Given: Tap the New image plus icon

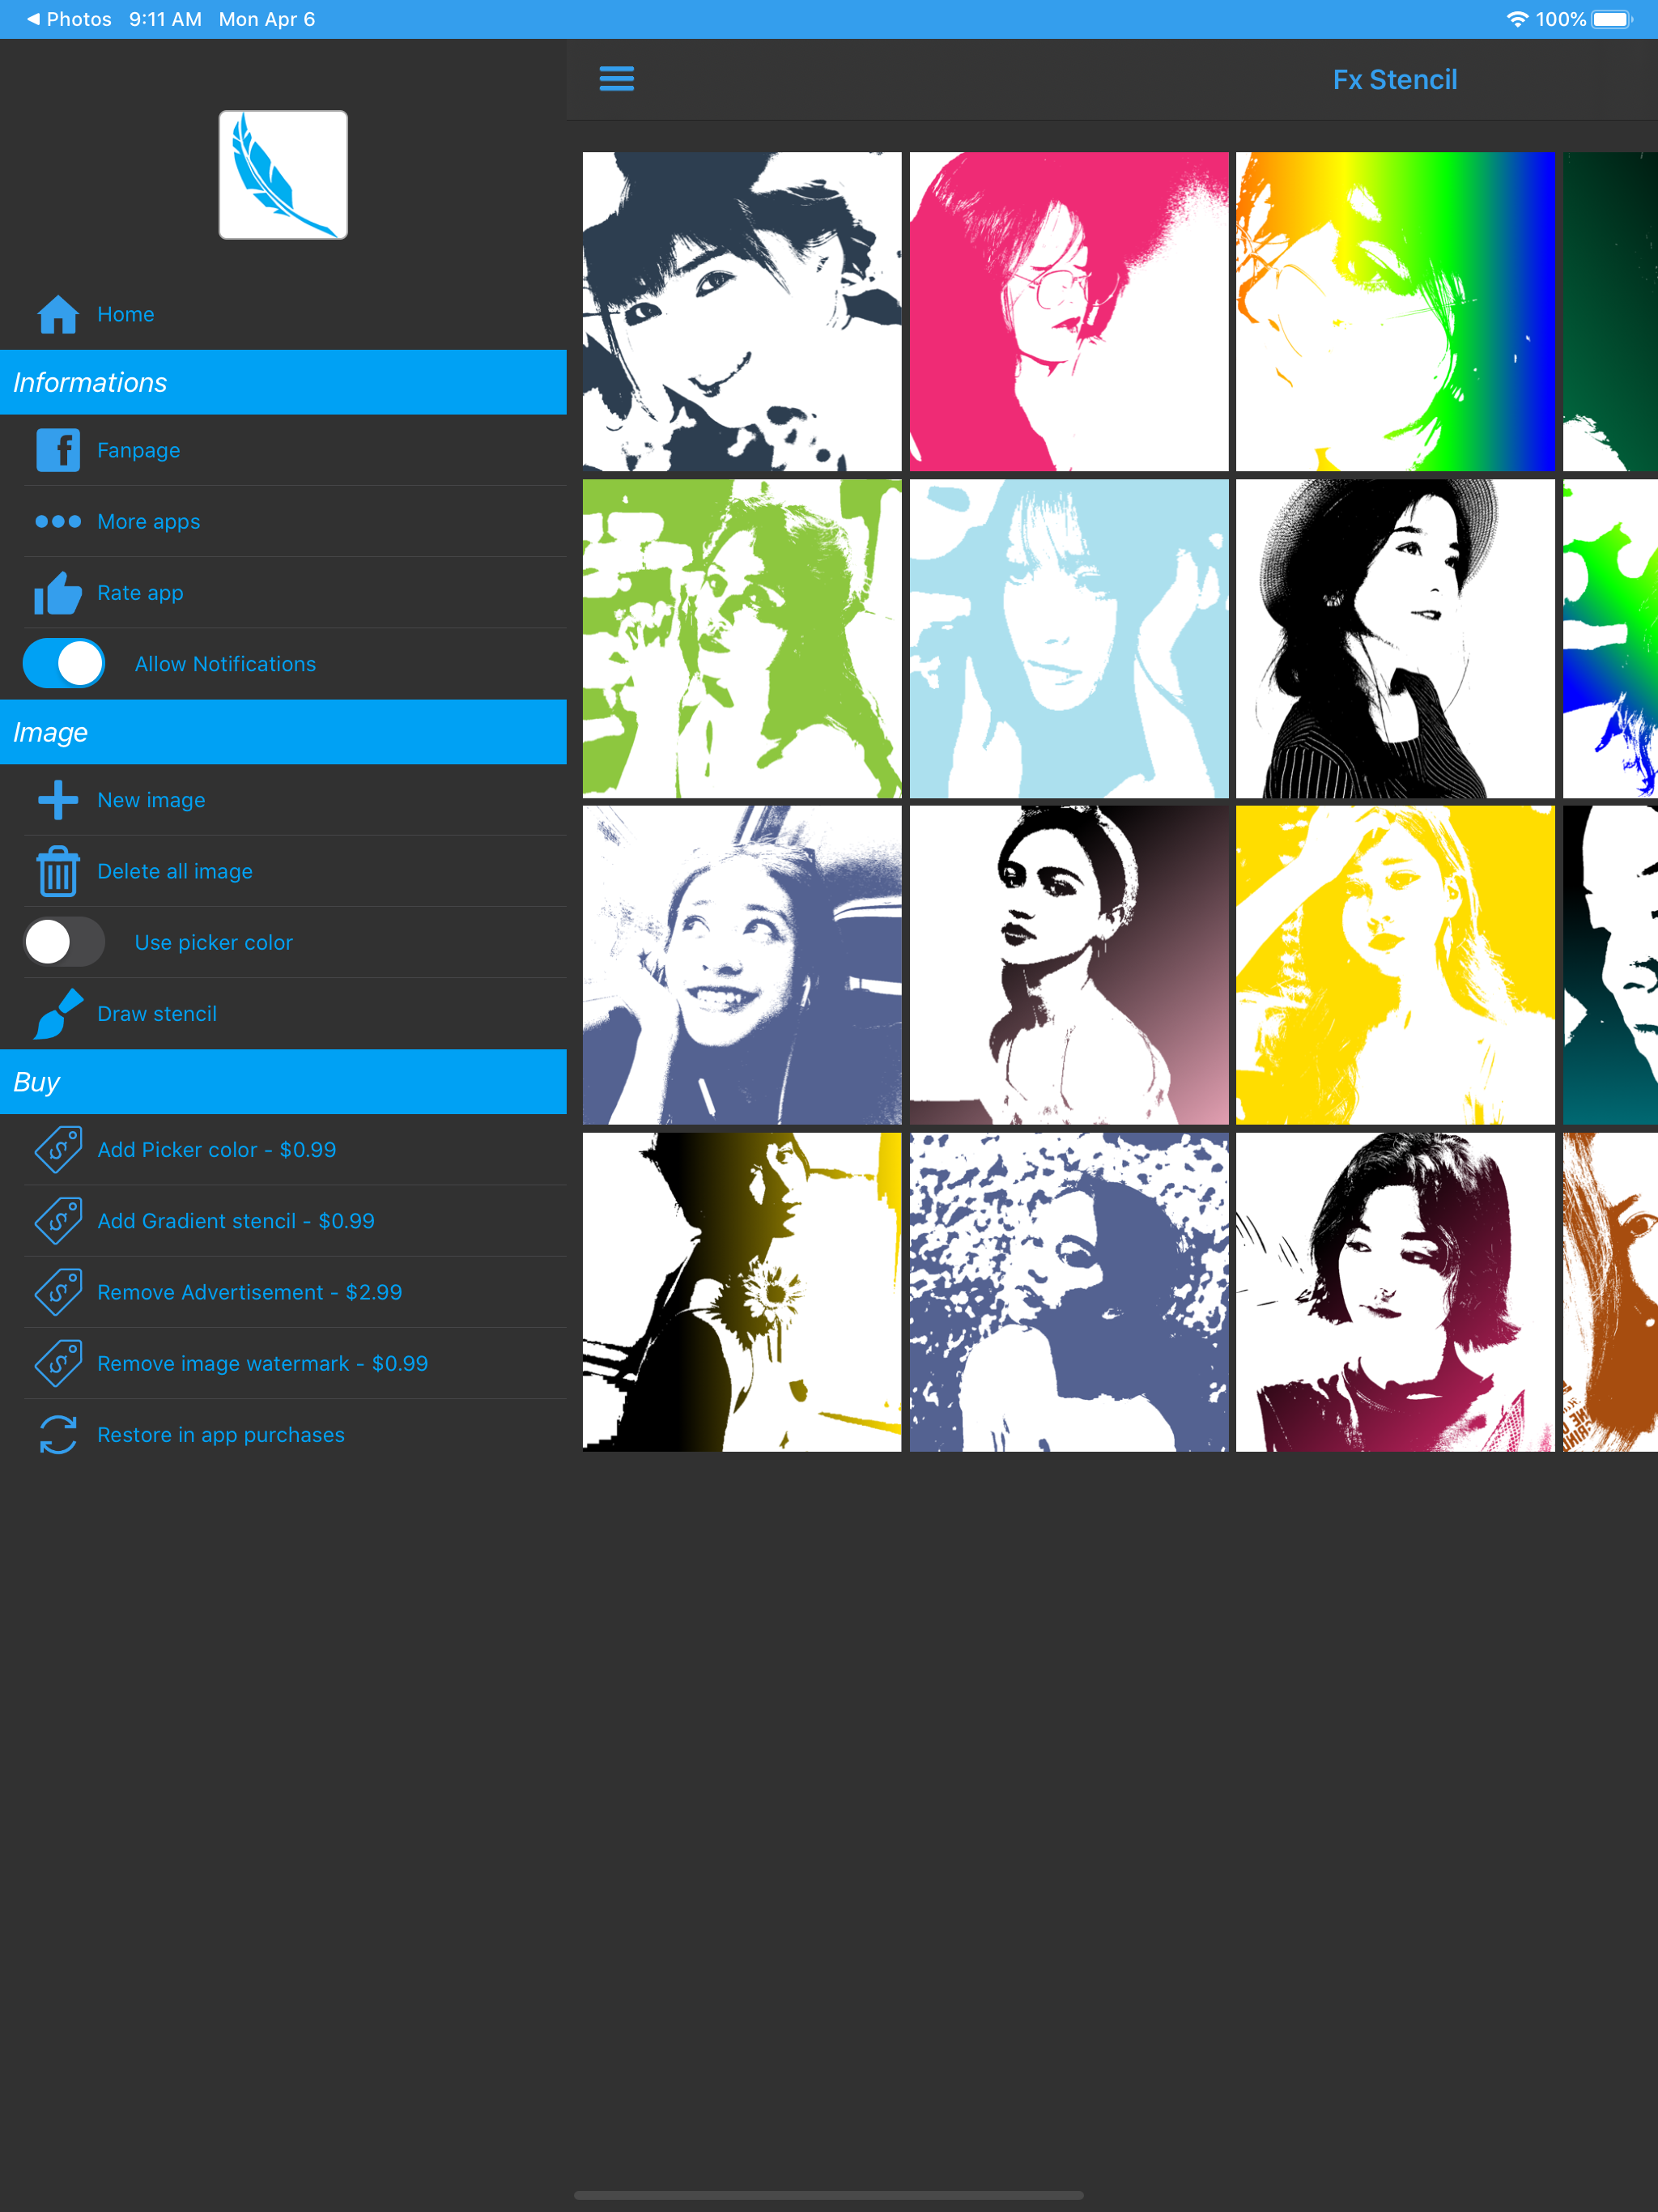Looking at the screenshot, I should tap(58, 800).
